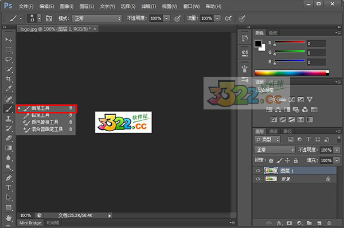Viewport: 344px width, 228px height.
Task: Open the 滤镜(T) menu
Action: (x=148, y=6)
